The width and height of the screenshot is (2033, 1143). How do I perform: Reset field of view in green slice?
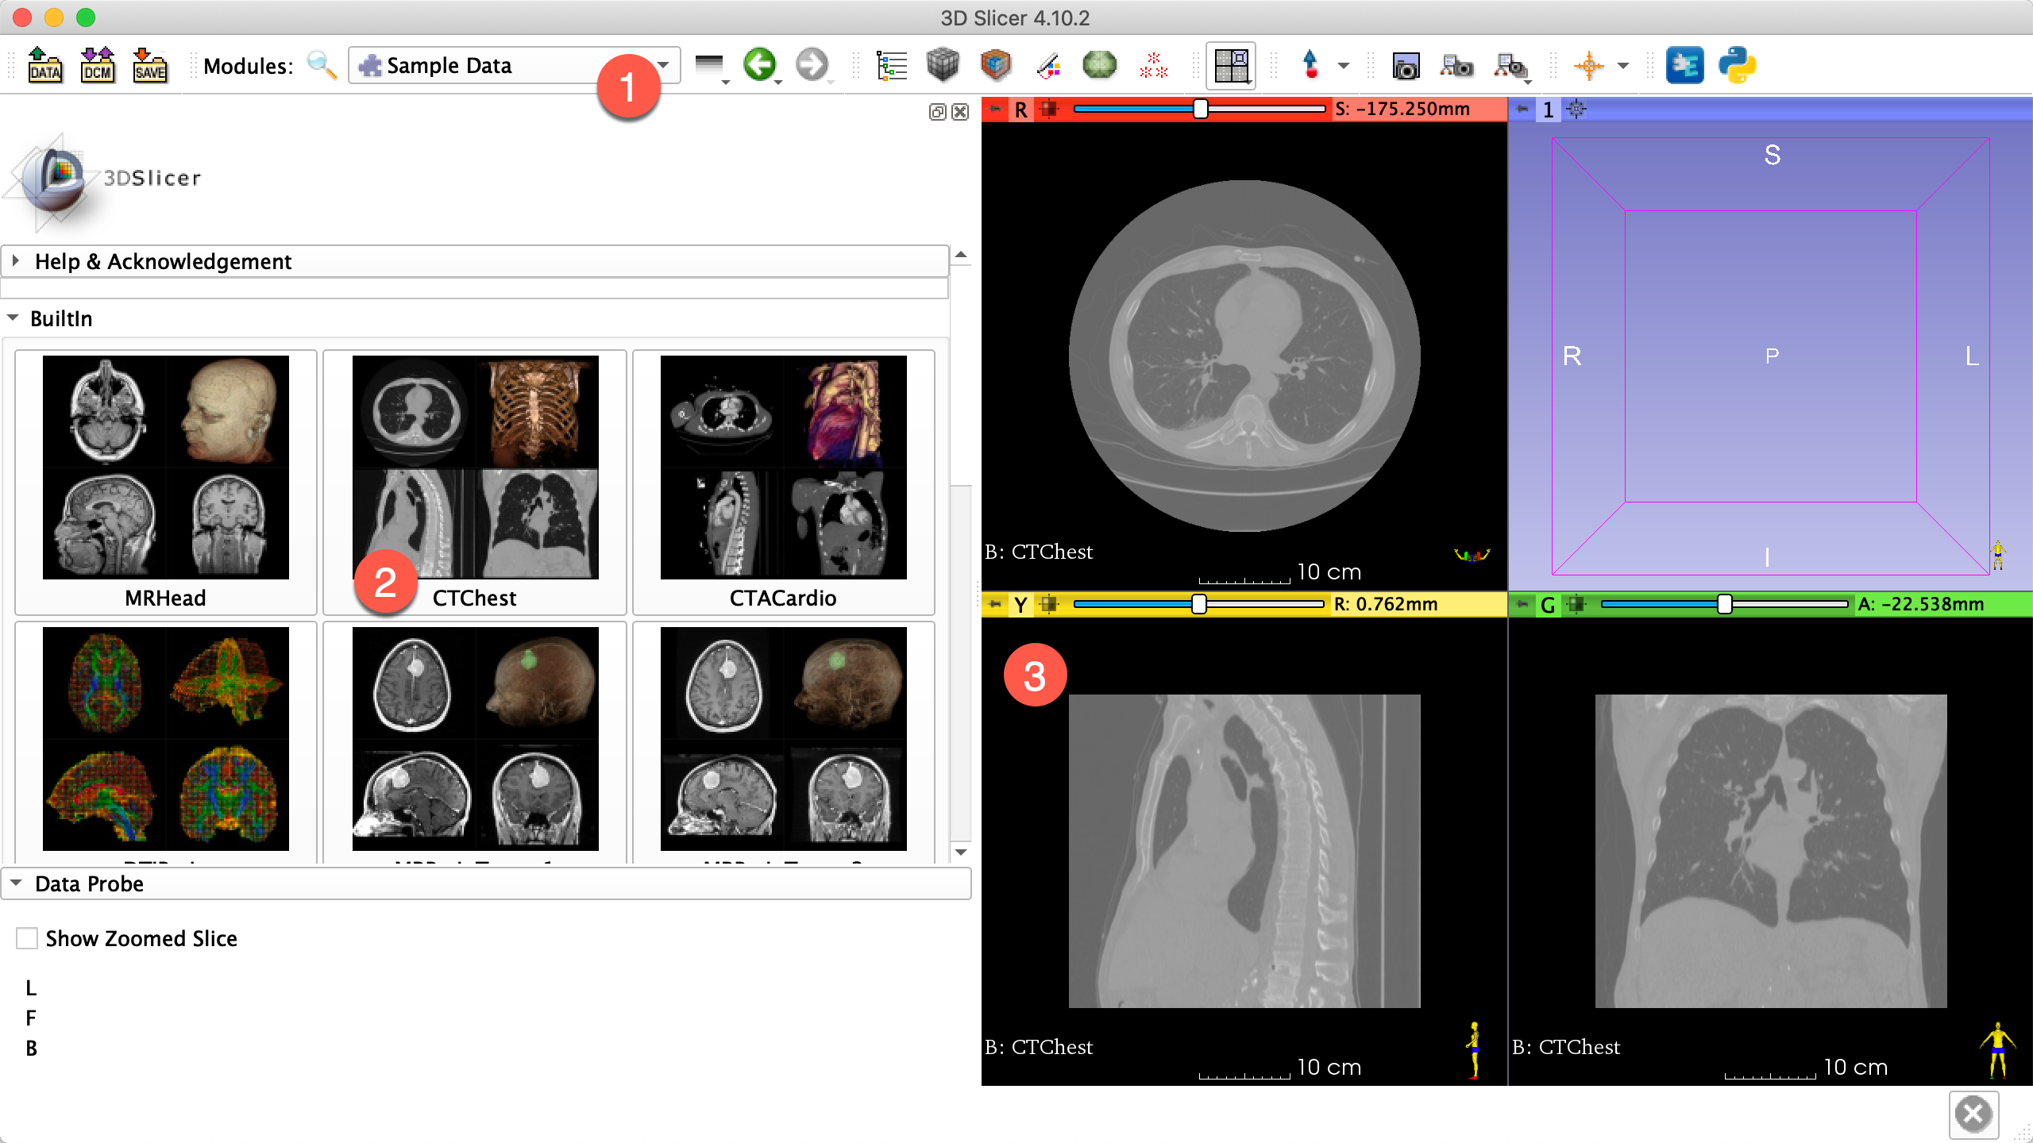coord(1576,604)
